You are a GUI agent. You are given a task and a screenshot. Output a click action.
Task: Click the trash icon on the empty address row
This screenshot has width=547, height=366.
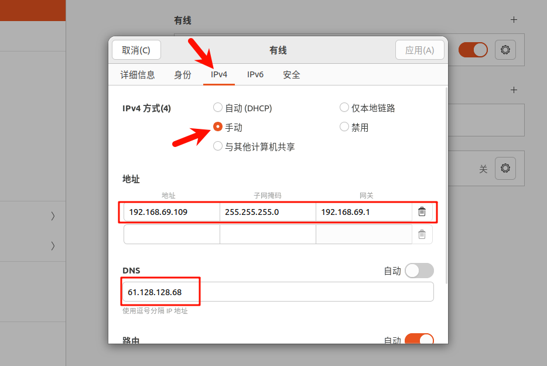pos(422,234)
